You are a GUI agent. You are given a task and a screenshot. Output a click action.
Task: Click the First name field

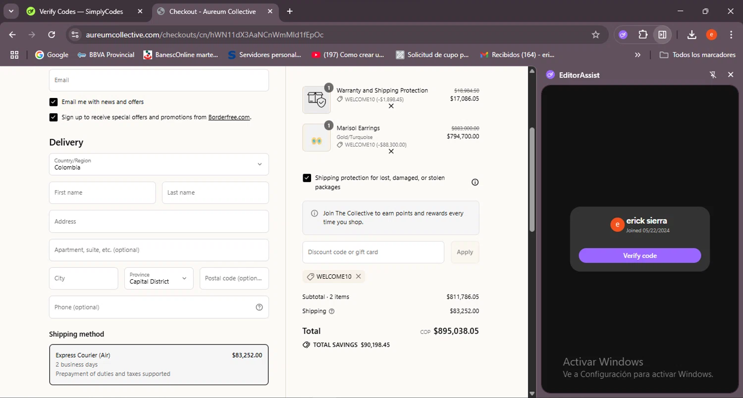[x=103, y=193]
